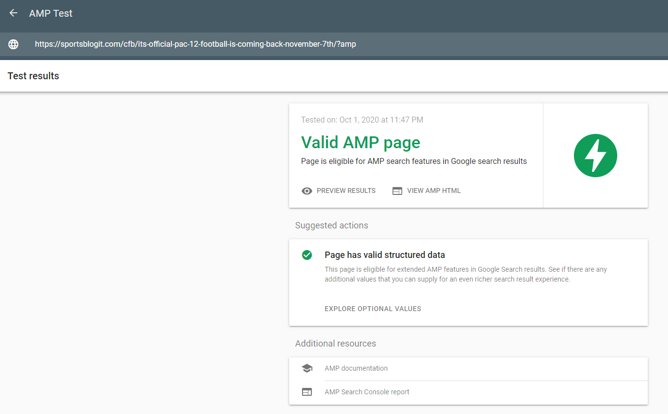Image resolution: width=668 pixels, height=414 pixels.
Task: Click the AMP Search Console report icon
Action: click(307, 392)
